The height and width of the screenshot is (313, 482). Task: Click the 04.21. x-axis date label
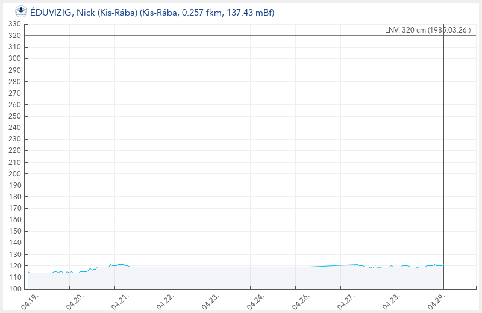click(x=119, y=300)
